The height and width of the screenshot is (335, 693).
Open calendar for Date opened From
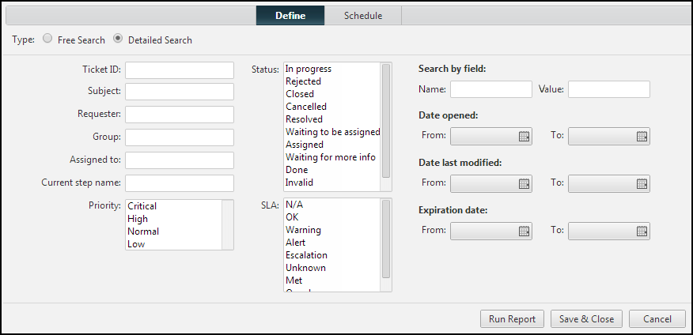[x=524, y=136]
